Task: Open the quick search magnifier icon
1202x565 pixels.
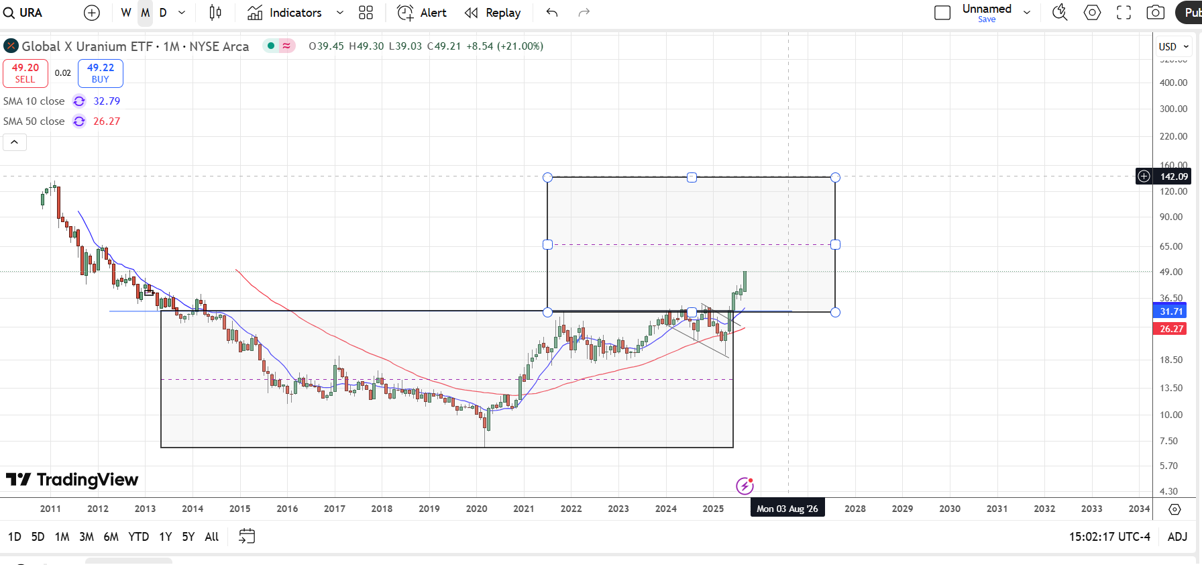Action: (1060, 13)
